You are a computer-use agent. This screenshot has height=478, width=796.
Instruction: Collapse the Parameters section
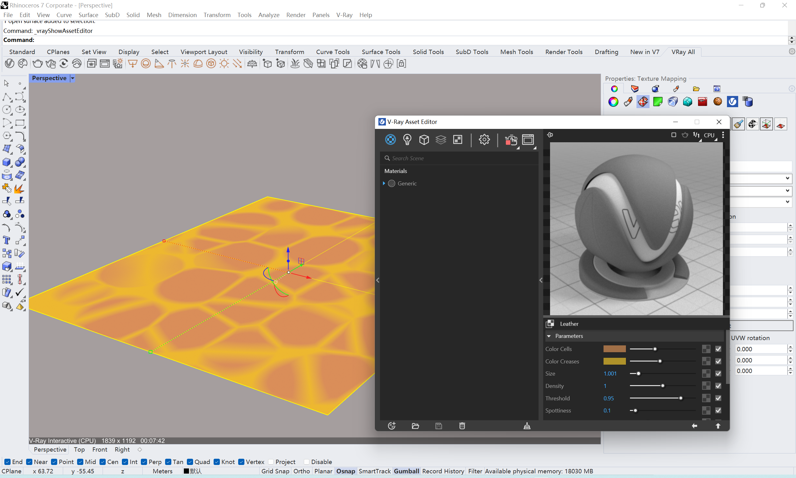549,336
